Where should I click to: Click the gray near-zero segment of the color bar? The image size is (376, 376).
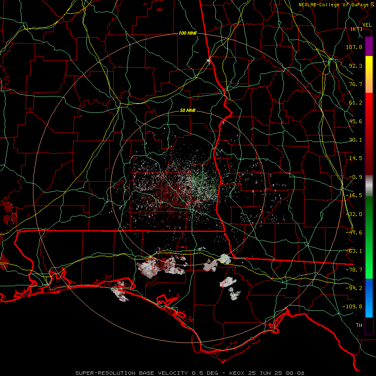coord(369,186)
